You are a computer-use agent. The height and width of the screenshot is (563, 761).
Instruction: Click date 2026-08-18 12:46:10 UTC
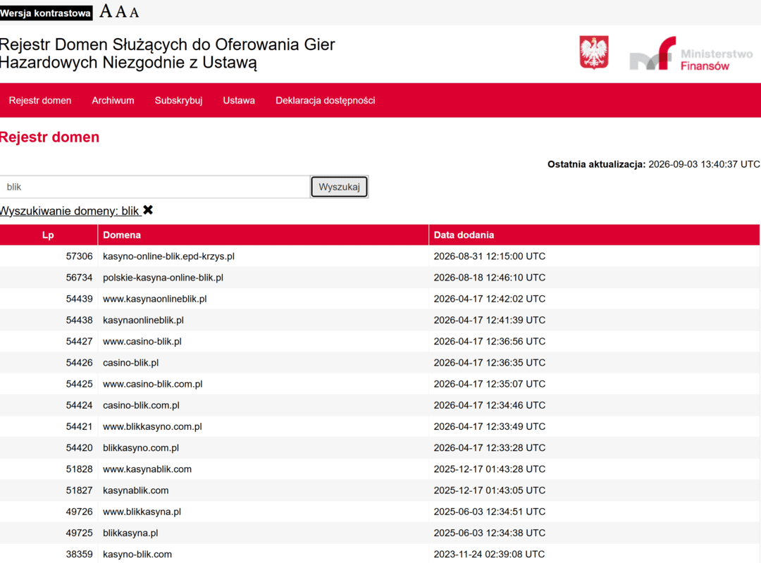489,278
